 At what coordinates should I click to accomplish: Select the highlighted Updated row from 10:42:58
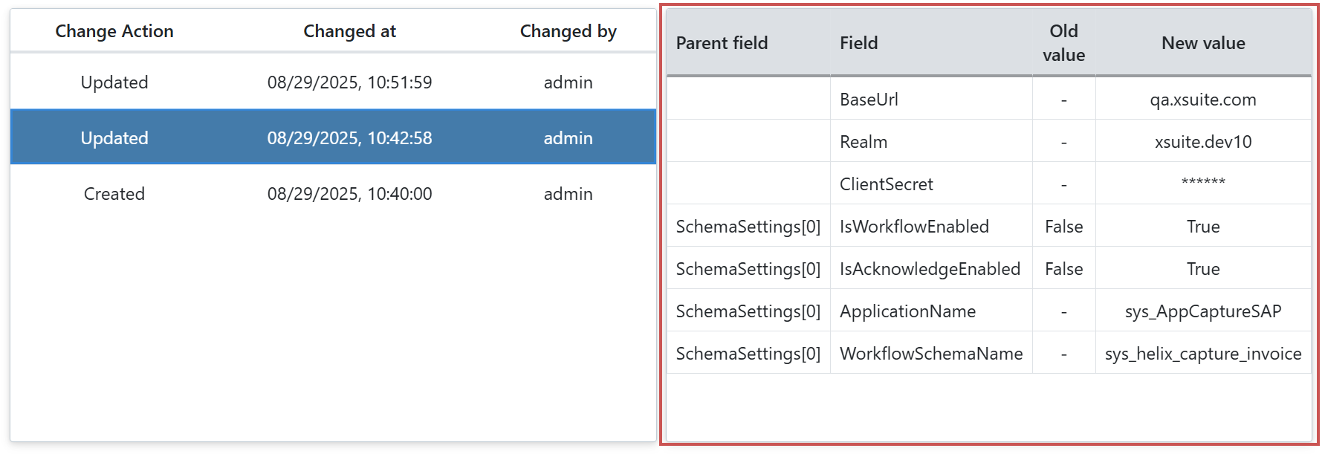coord(114,137)
